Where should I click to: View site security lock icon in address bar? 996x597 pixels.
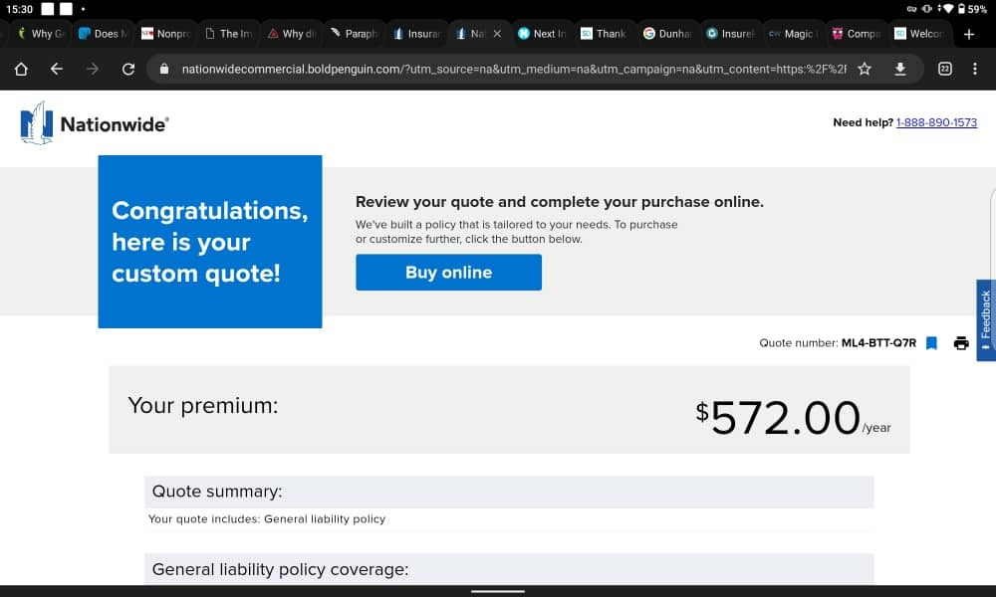[164, 69]
